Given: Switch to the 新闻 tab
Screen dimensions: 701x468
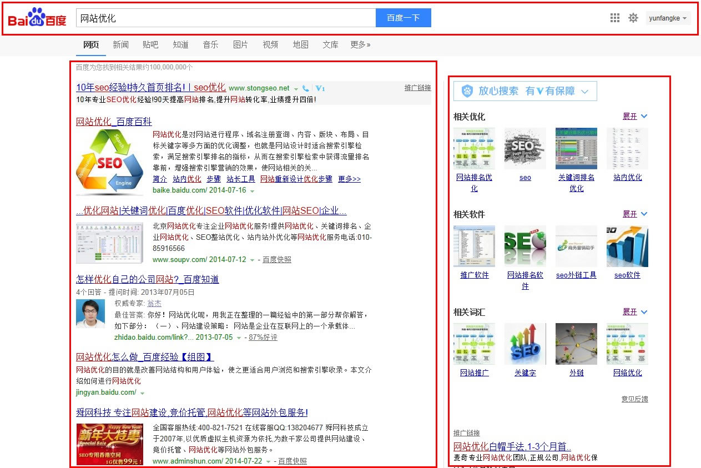Looking at the screenshot, I should pos(120,44).
